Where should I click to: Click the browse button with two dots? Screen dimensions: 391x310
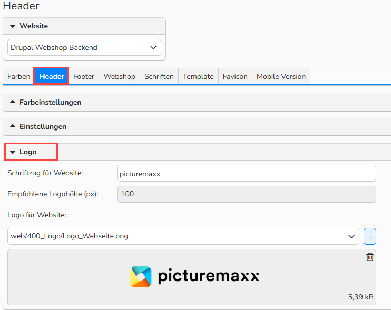pyautogui.click(x=370, y=236)
